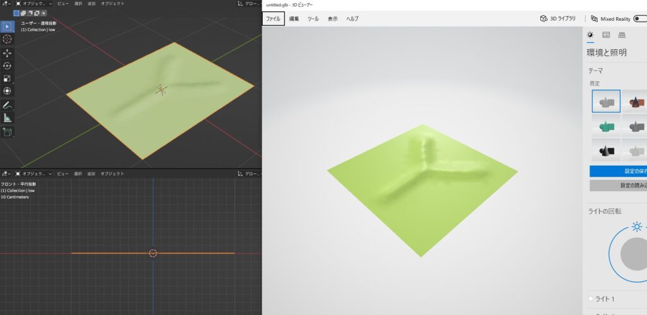Image resolution: width=647 pixels, height=315 pixels.
Task: Expand the top viewport's editor type dropdown
Action: click(7, 4)
